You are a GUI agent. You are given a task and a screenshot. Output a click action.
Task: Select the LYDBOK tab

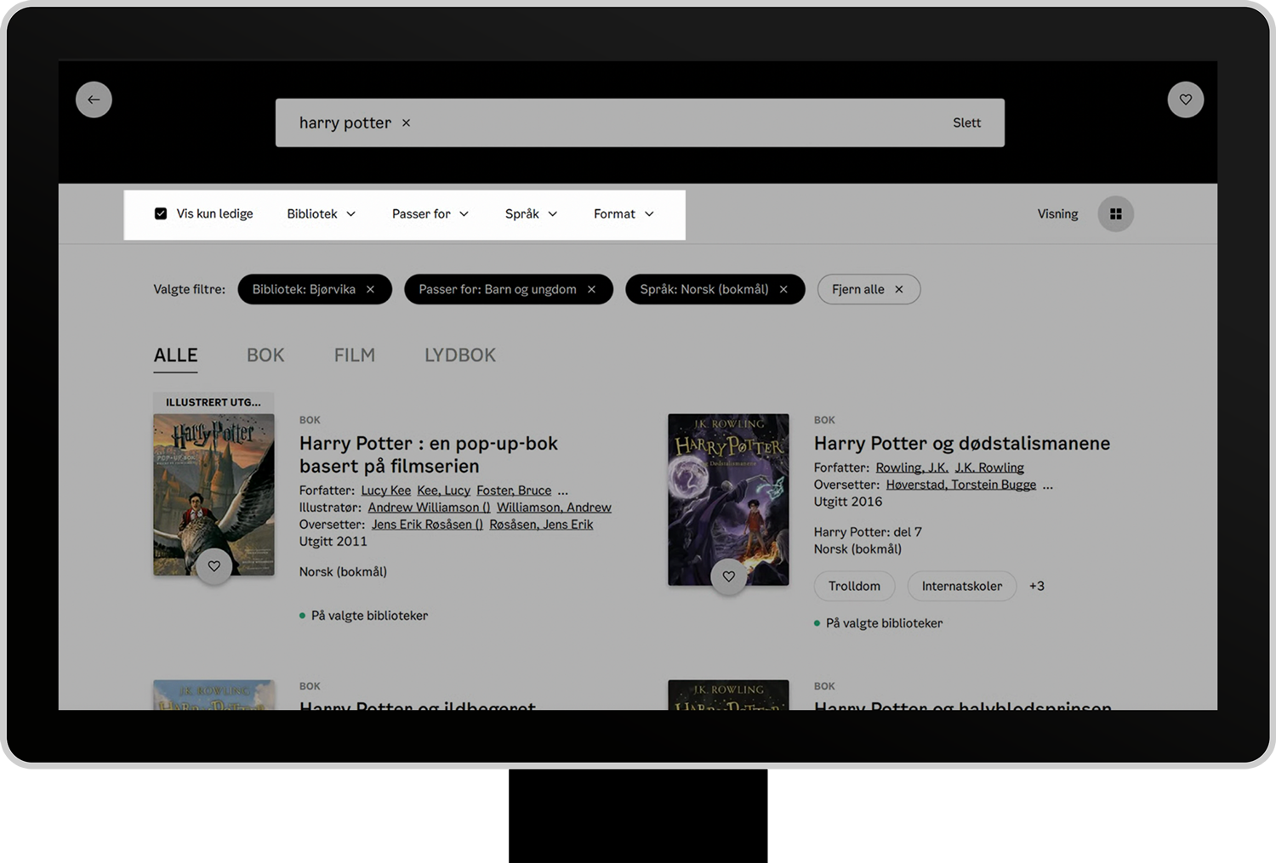tap(459, 355)
